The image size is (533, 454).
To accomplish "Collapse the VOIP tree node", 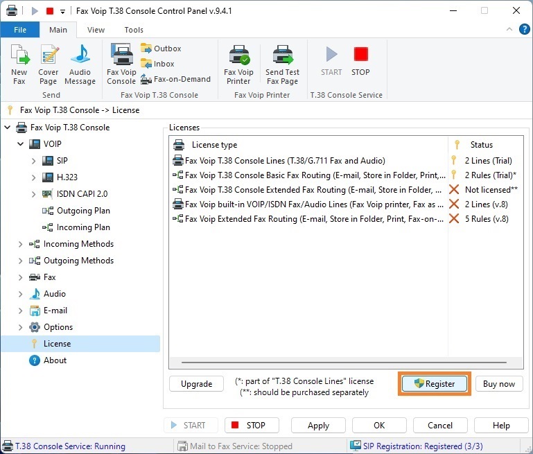I will [x=20, y=144].
